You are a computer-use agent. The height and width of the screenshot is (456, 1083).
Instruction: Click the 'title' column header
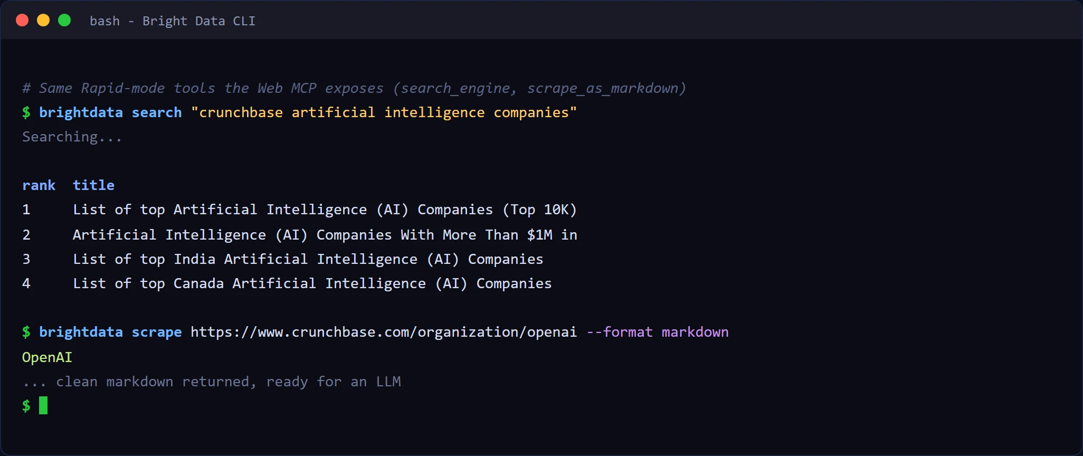pos(93,185)
